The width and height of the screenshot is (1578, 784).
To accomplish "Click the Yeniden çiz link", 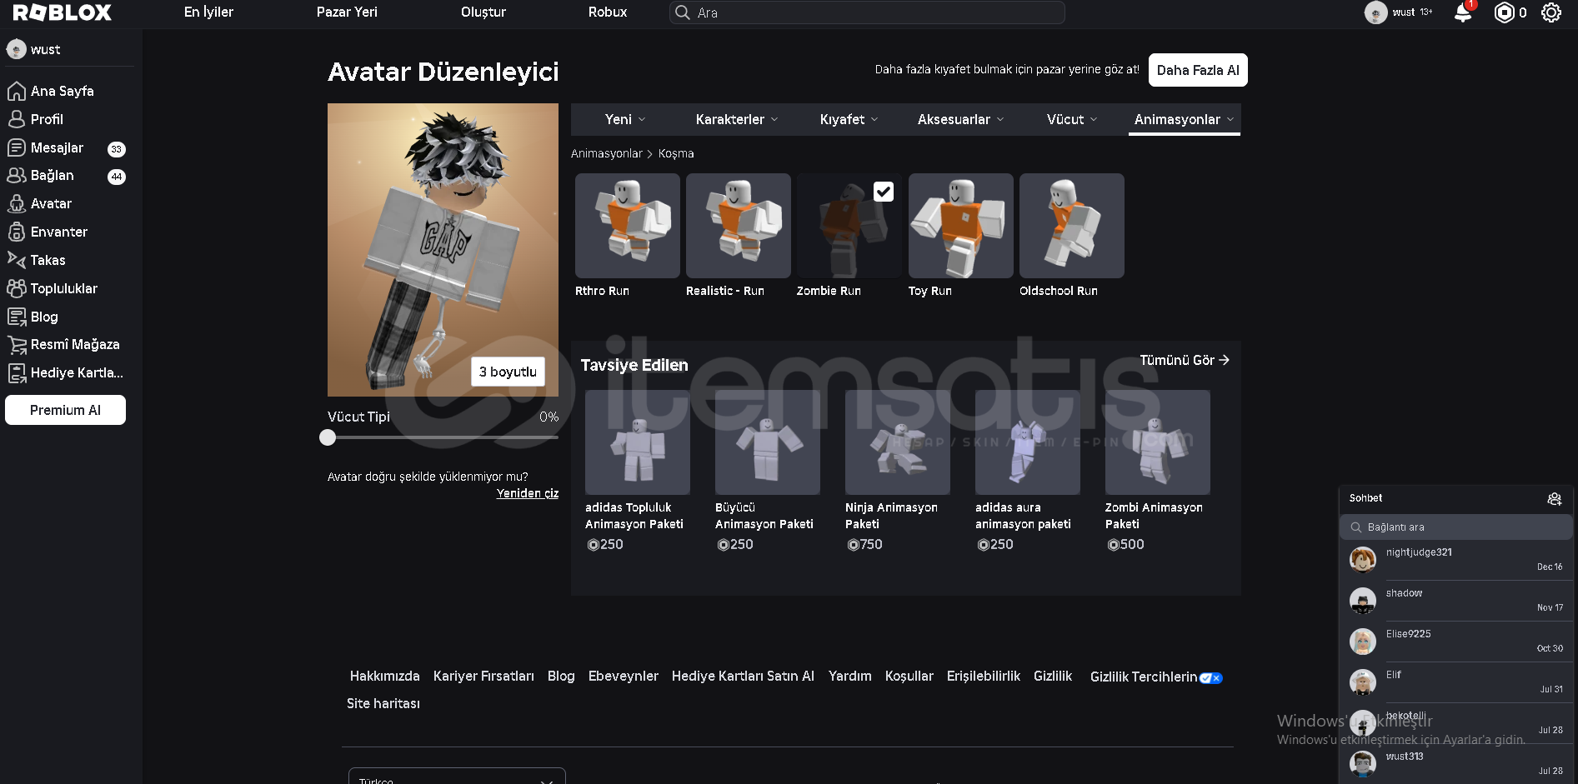I will click(x=527, y=493).
